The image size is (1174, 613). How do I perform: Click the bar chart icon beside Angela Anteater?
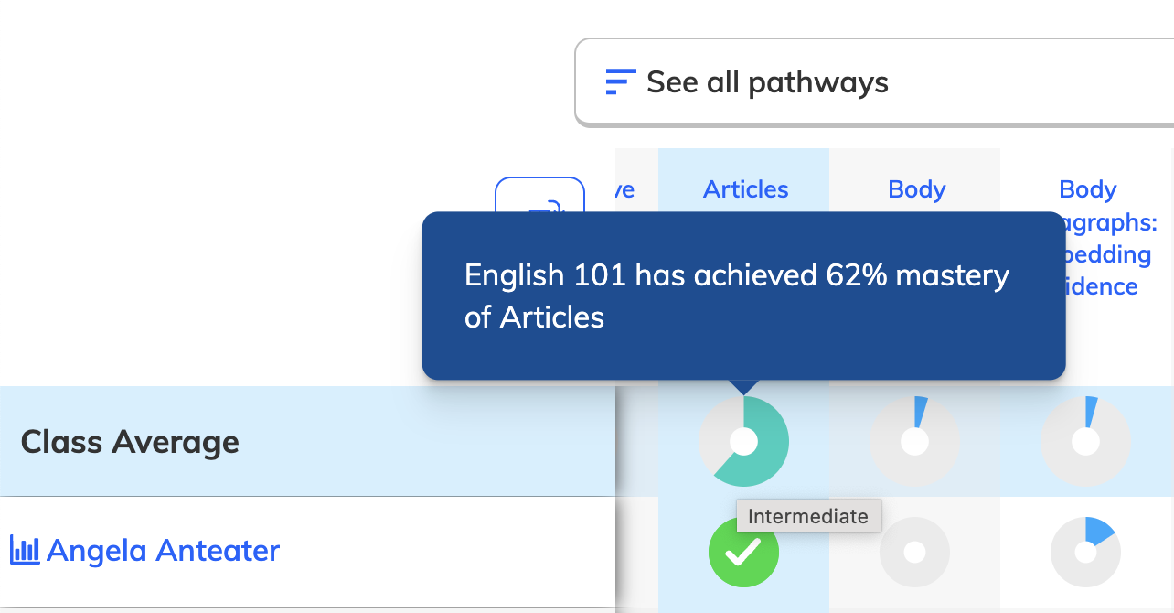pos(25,550)
